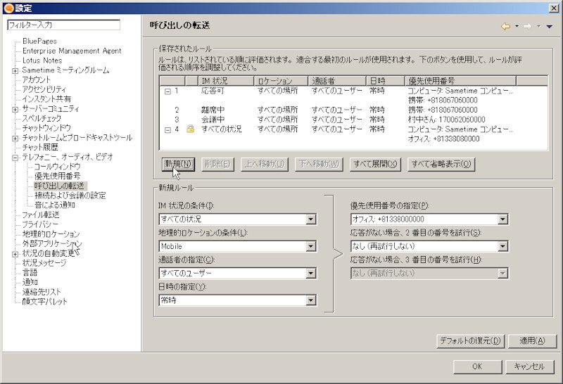Click the 適用(A) button
Screen dimensions: 563x384
[x=533, y=341]
